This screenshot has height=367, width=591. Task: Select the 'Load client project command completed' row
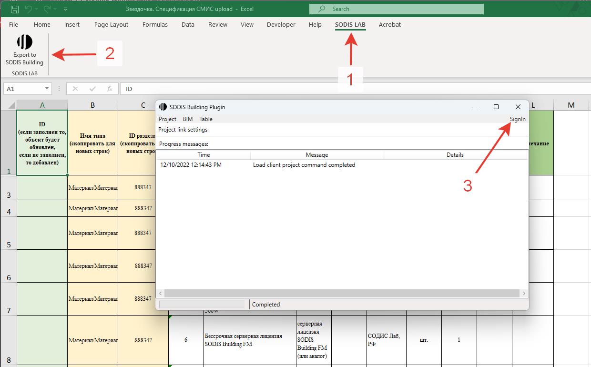pyautogui.click(x=342, y=165)
